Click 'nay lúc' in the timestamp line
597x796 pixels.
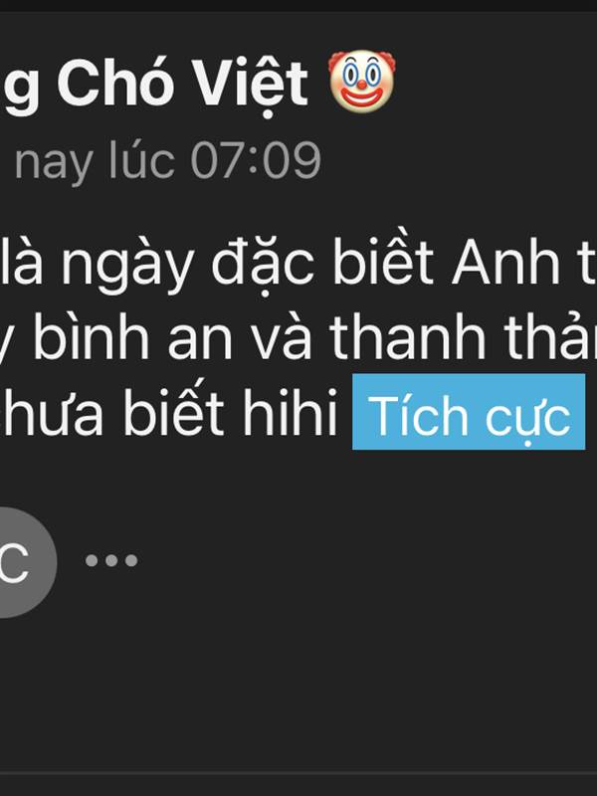tap(95, 161)
